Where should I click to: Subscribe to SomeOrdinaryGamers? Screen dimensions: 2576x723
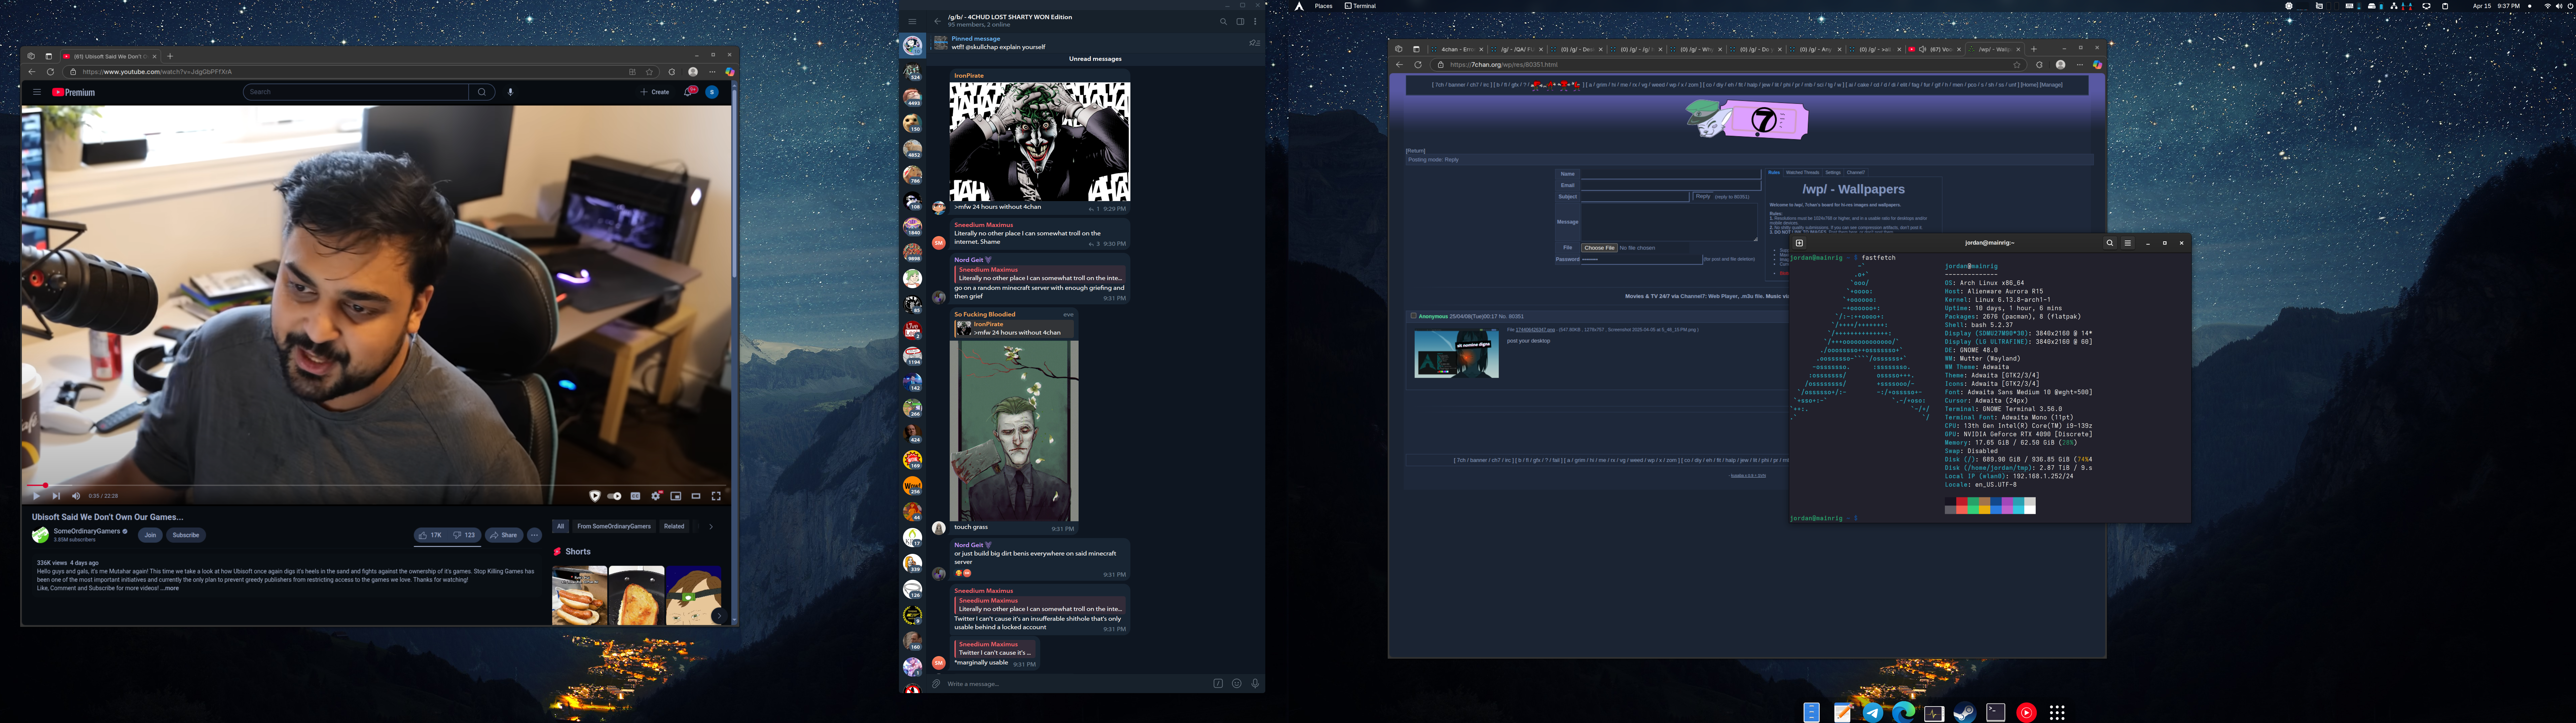tap(186, 535)
